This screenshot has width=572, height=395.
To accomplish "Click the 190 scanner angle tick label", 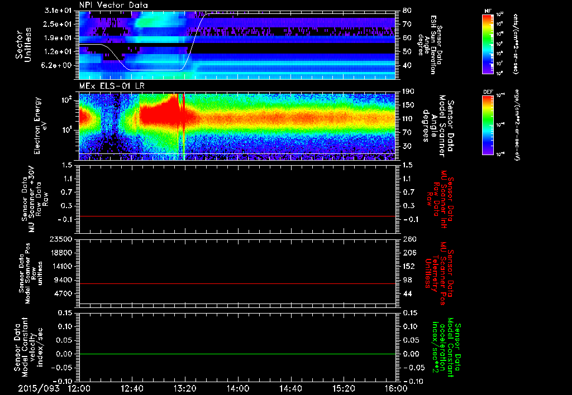I will (408, 91).
